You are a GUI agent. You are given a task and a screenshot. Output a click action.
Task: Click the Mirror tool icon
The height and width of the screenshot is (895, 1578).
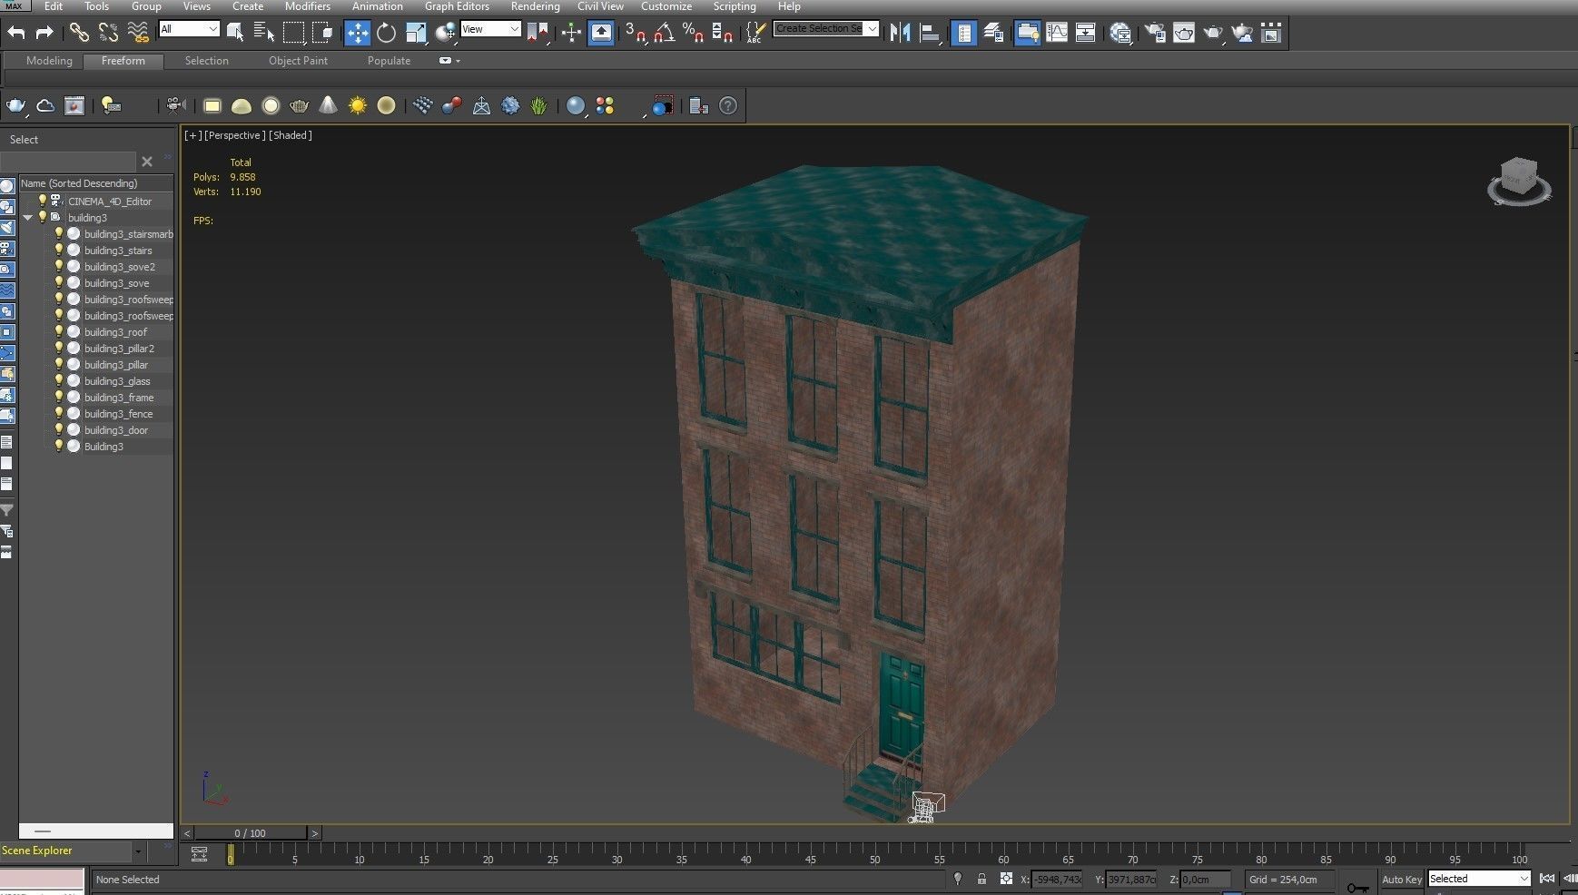[x=900, y=33]
